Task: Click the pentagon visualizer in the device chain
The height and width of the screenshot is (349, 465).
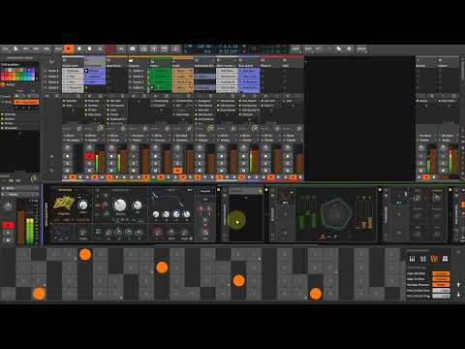Action: 338,214
